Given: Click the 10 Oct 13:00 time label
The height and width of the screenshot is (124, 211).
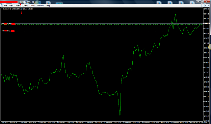Looking at the screenshot, I should tap(175, 123).
